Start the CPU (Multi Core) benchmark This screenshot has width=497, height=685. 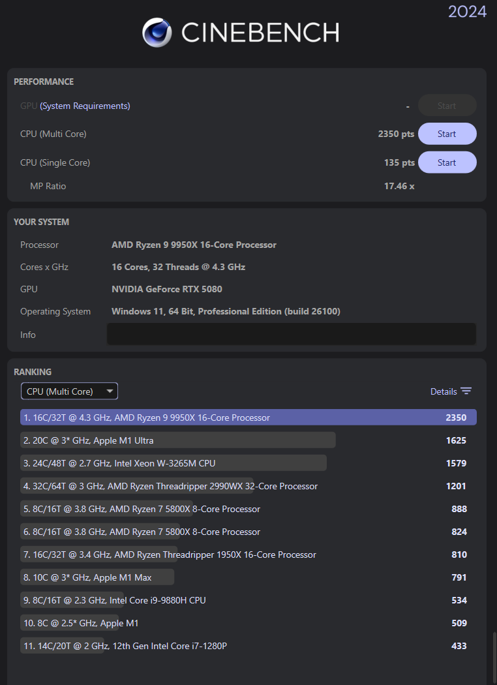point(447,133)
